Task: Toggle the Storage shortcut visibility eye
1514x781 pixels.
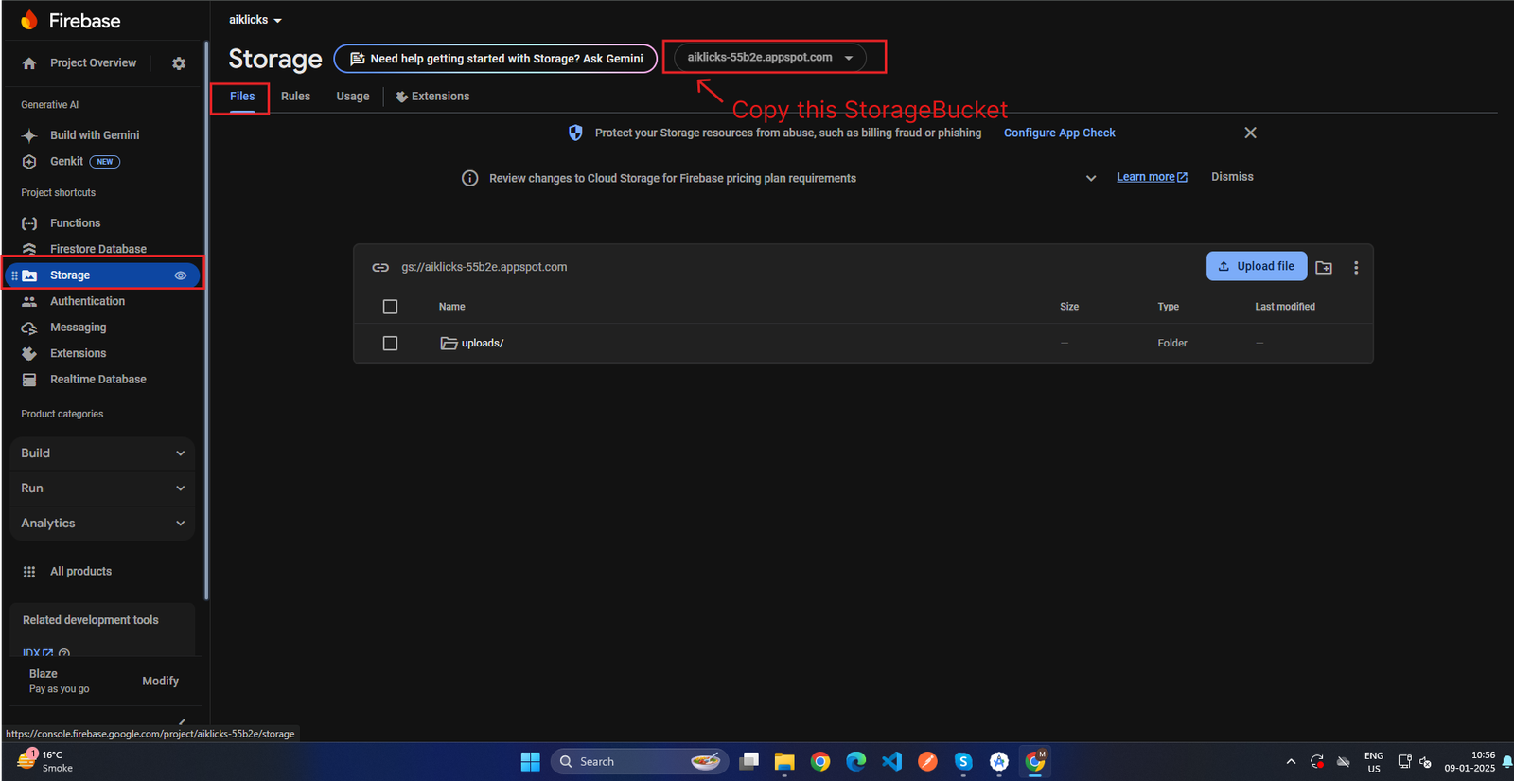Action: pyautogui.click(x=181, y=275)
